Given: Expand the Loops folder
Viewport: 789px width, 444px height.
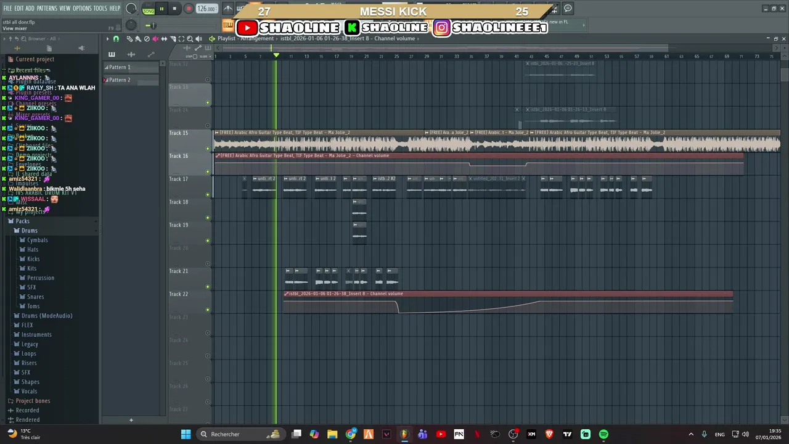Looking at the screenshot, I should tap(28, 353).
